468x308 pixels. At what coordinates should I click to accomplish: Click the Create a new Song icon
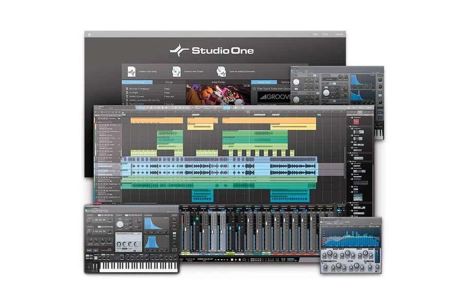click(132, 71)
